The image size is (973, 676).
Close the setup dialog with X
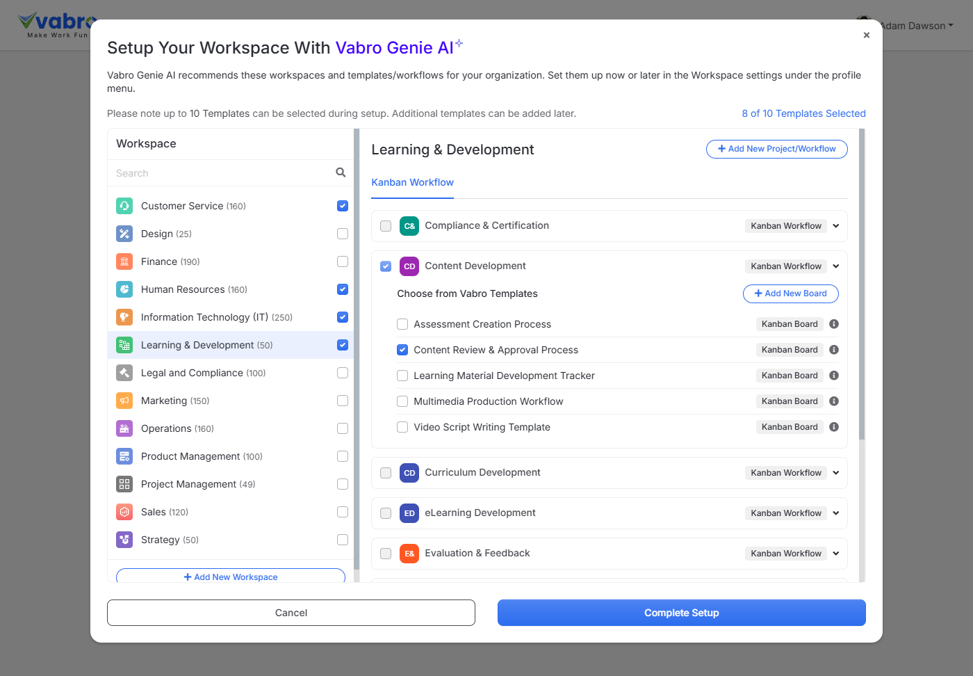[867, 35]
